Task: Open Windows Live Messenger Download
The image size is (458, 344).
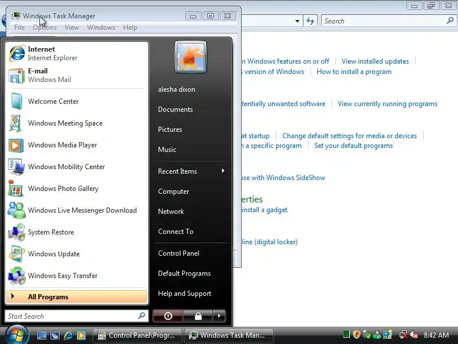Action: point(77,210)
